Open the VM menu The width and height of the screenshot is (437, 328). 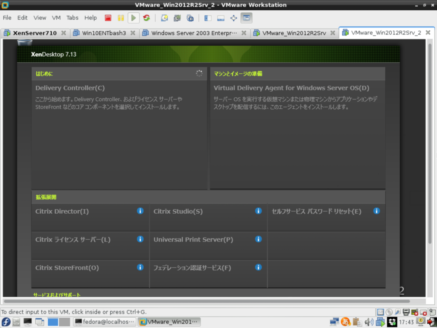coord(56,18)
